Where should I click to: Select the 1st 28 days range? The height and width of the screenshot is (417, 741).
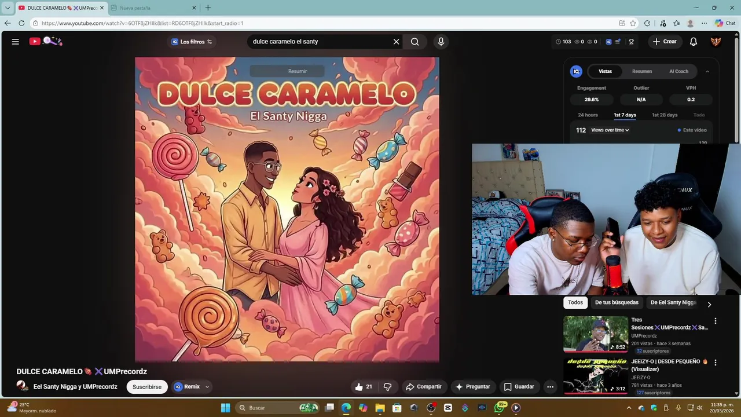pyautogui.click(x=665, y=115)
